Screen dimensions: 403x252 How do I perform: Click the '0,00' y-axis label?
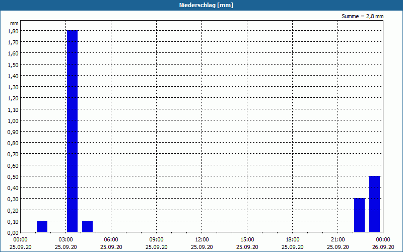point(13,233)
